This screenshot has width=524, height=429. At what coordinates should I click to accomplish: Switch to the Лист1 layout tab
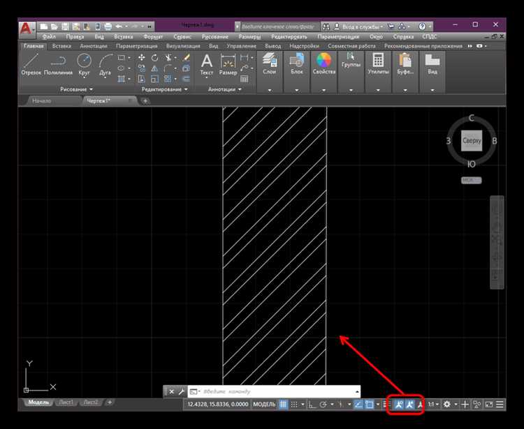[66, 402]
